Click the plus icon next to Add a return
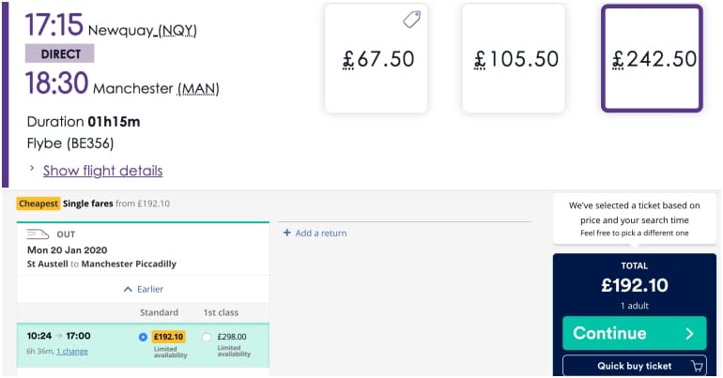Screen dimensions: 723x378 [286, 233]
